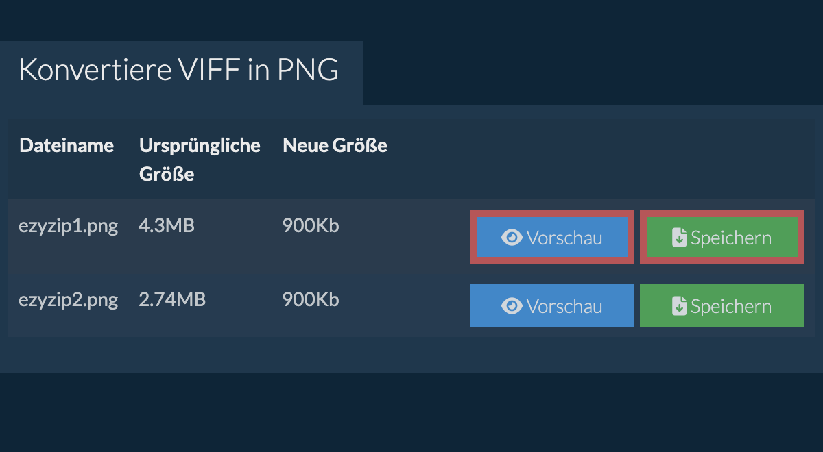Screen dimensions: 823x452
Task: Click the download file icon for ezyzip2.png
Action: pyautogui.click(x=679, y=306)
